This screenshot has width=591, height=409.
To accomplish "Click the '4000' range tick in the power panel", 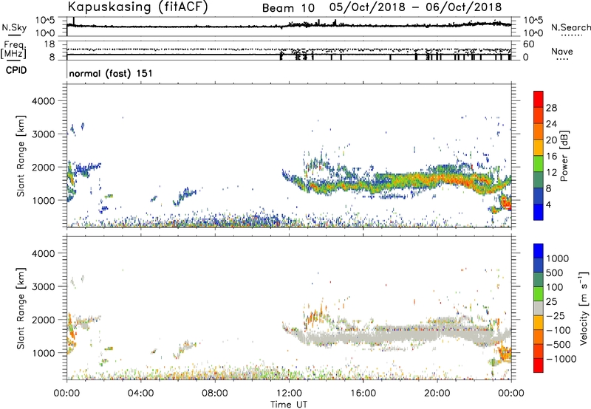I will (43, 101).
